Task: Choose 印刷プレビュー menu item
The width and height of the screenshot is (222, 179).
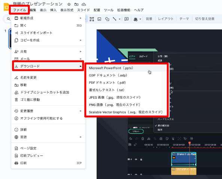Action: point(48,156)
